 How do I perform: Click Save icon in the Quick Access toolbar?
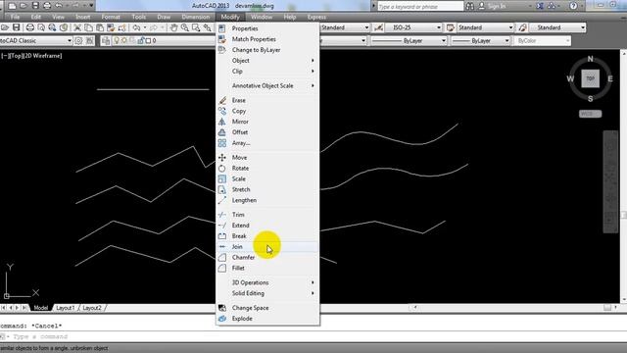point(35,6)
